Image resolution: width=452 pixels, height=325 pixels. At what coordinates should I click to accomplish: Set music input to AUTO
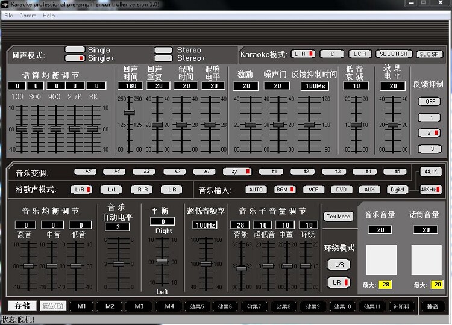tap(256, 190)
